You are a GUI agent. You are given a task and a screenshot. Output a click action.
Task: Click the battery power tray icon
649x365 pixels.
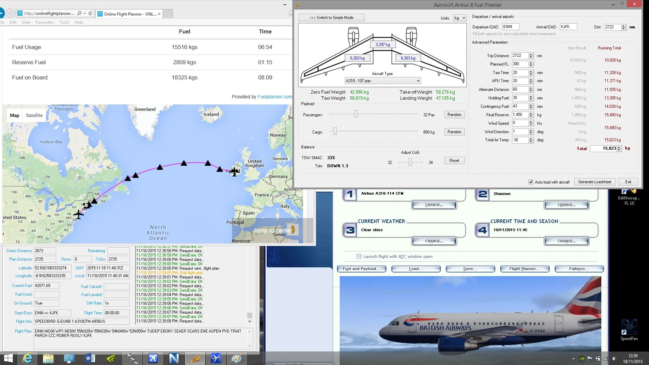(598, 359)
